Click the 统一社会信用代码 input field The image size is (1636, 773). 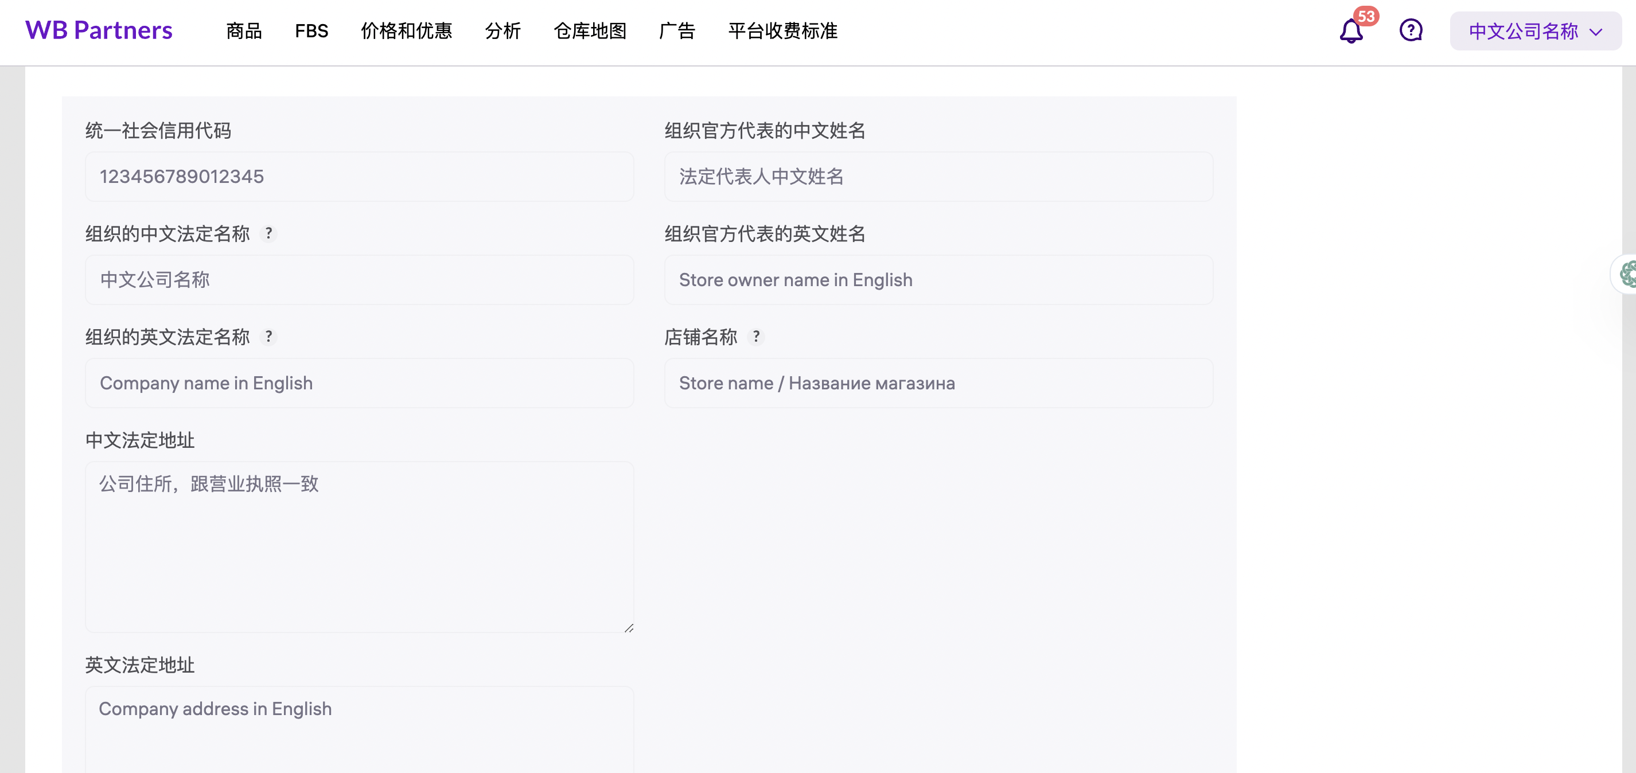[359, 177]
